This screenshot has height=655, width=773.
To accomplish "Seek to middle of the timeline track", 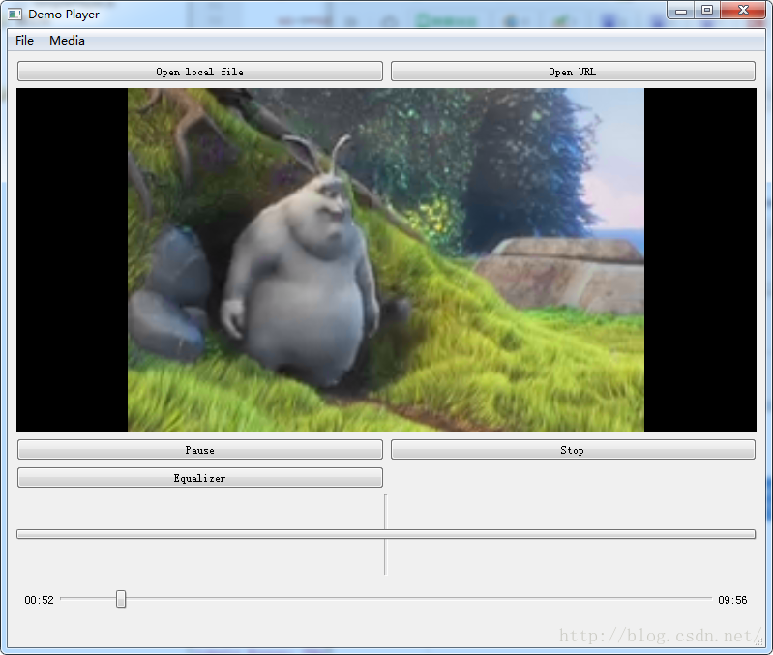I will tap(386, 599).
